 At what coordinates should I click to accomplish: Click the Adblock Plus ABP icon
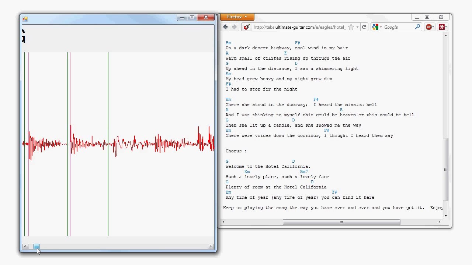pos(428,27)
